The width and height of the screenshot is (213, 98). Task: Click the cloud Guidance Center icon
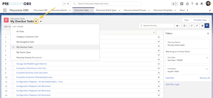pos(187,4)
